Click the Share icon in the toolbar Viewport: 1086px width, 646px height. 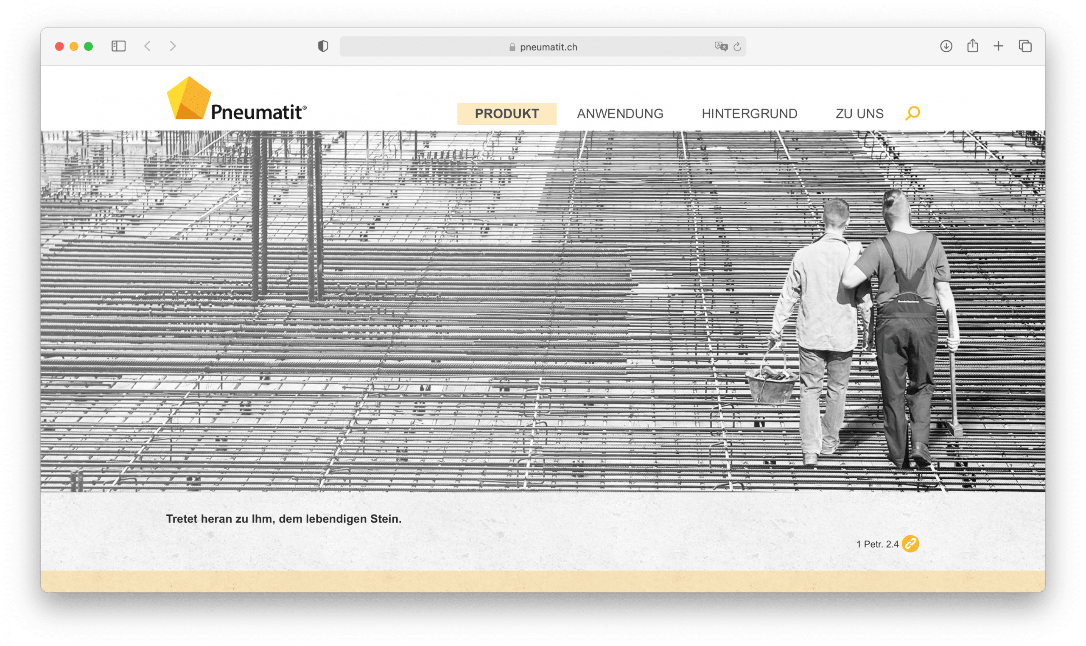[972, 46]
